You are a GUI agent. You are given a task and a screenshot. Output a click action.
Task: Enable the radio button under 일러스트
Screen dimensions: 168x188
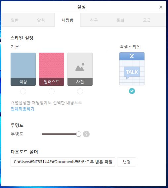click(52, 91)
